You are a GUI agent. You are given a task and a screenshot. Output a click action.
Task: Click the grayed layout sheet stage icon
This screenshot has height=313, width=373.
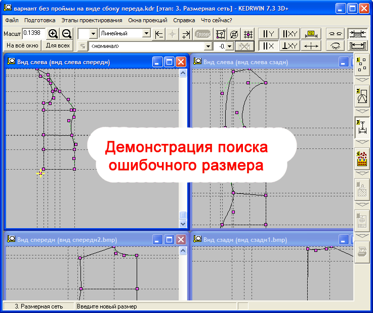[x=362, y=221]
